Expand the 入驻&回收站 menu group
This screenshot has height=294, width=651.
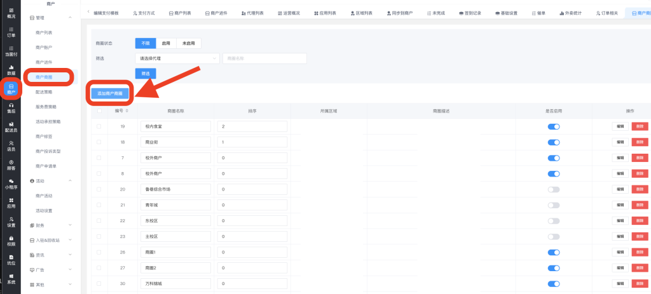coord(51,240)
